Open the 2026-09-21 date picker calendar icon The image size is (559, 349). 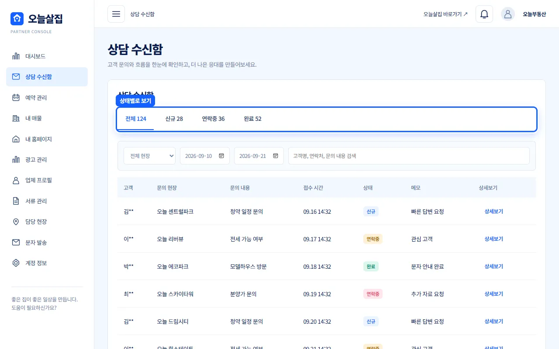pyautogui.click(x=276, y=156)
